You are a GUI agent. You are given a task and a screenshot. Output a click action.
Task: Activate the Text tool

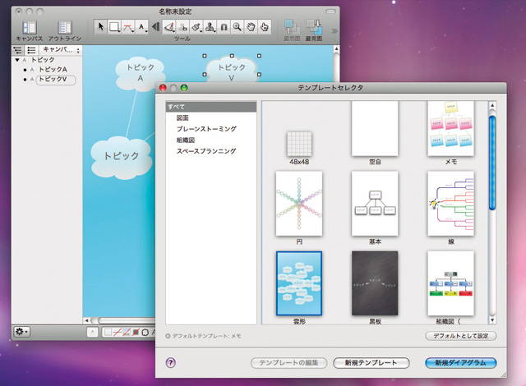coord(142,27)
